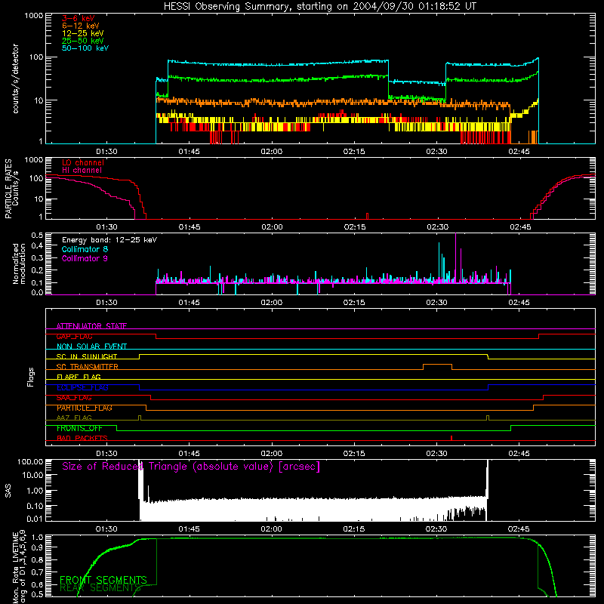Click the Normalized modulation axis label
The height and width of the screenshot is (604, 604).
(19, 263)
